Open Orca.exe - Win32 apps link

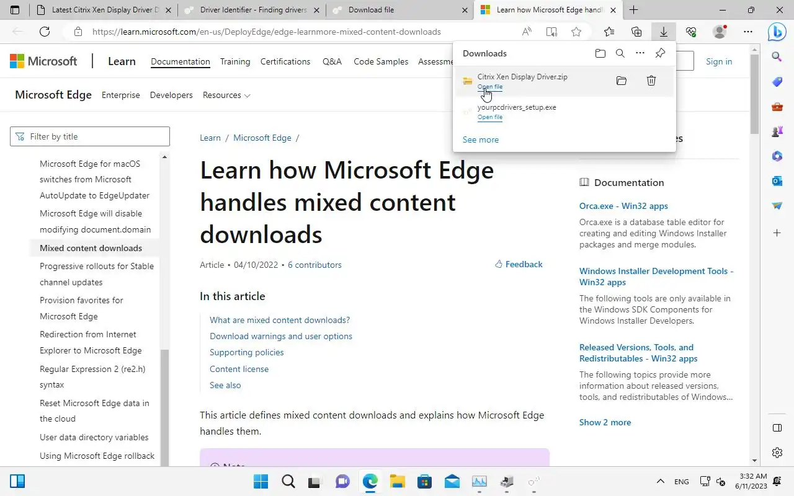tap(623, 206)
